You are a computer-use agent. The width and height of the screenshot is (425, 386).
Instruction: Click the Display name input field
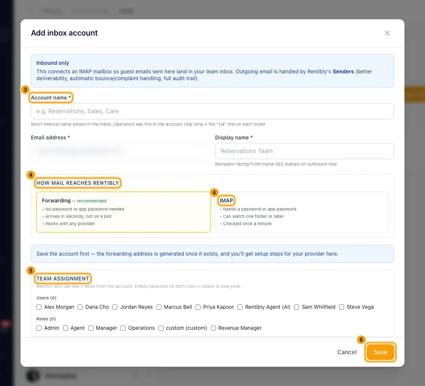pyautogui.click(x=304, y=151)
